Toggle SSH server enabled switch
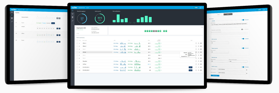This screenshot has width=279, height=93. click(x=243, y=39)
